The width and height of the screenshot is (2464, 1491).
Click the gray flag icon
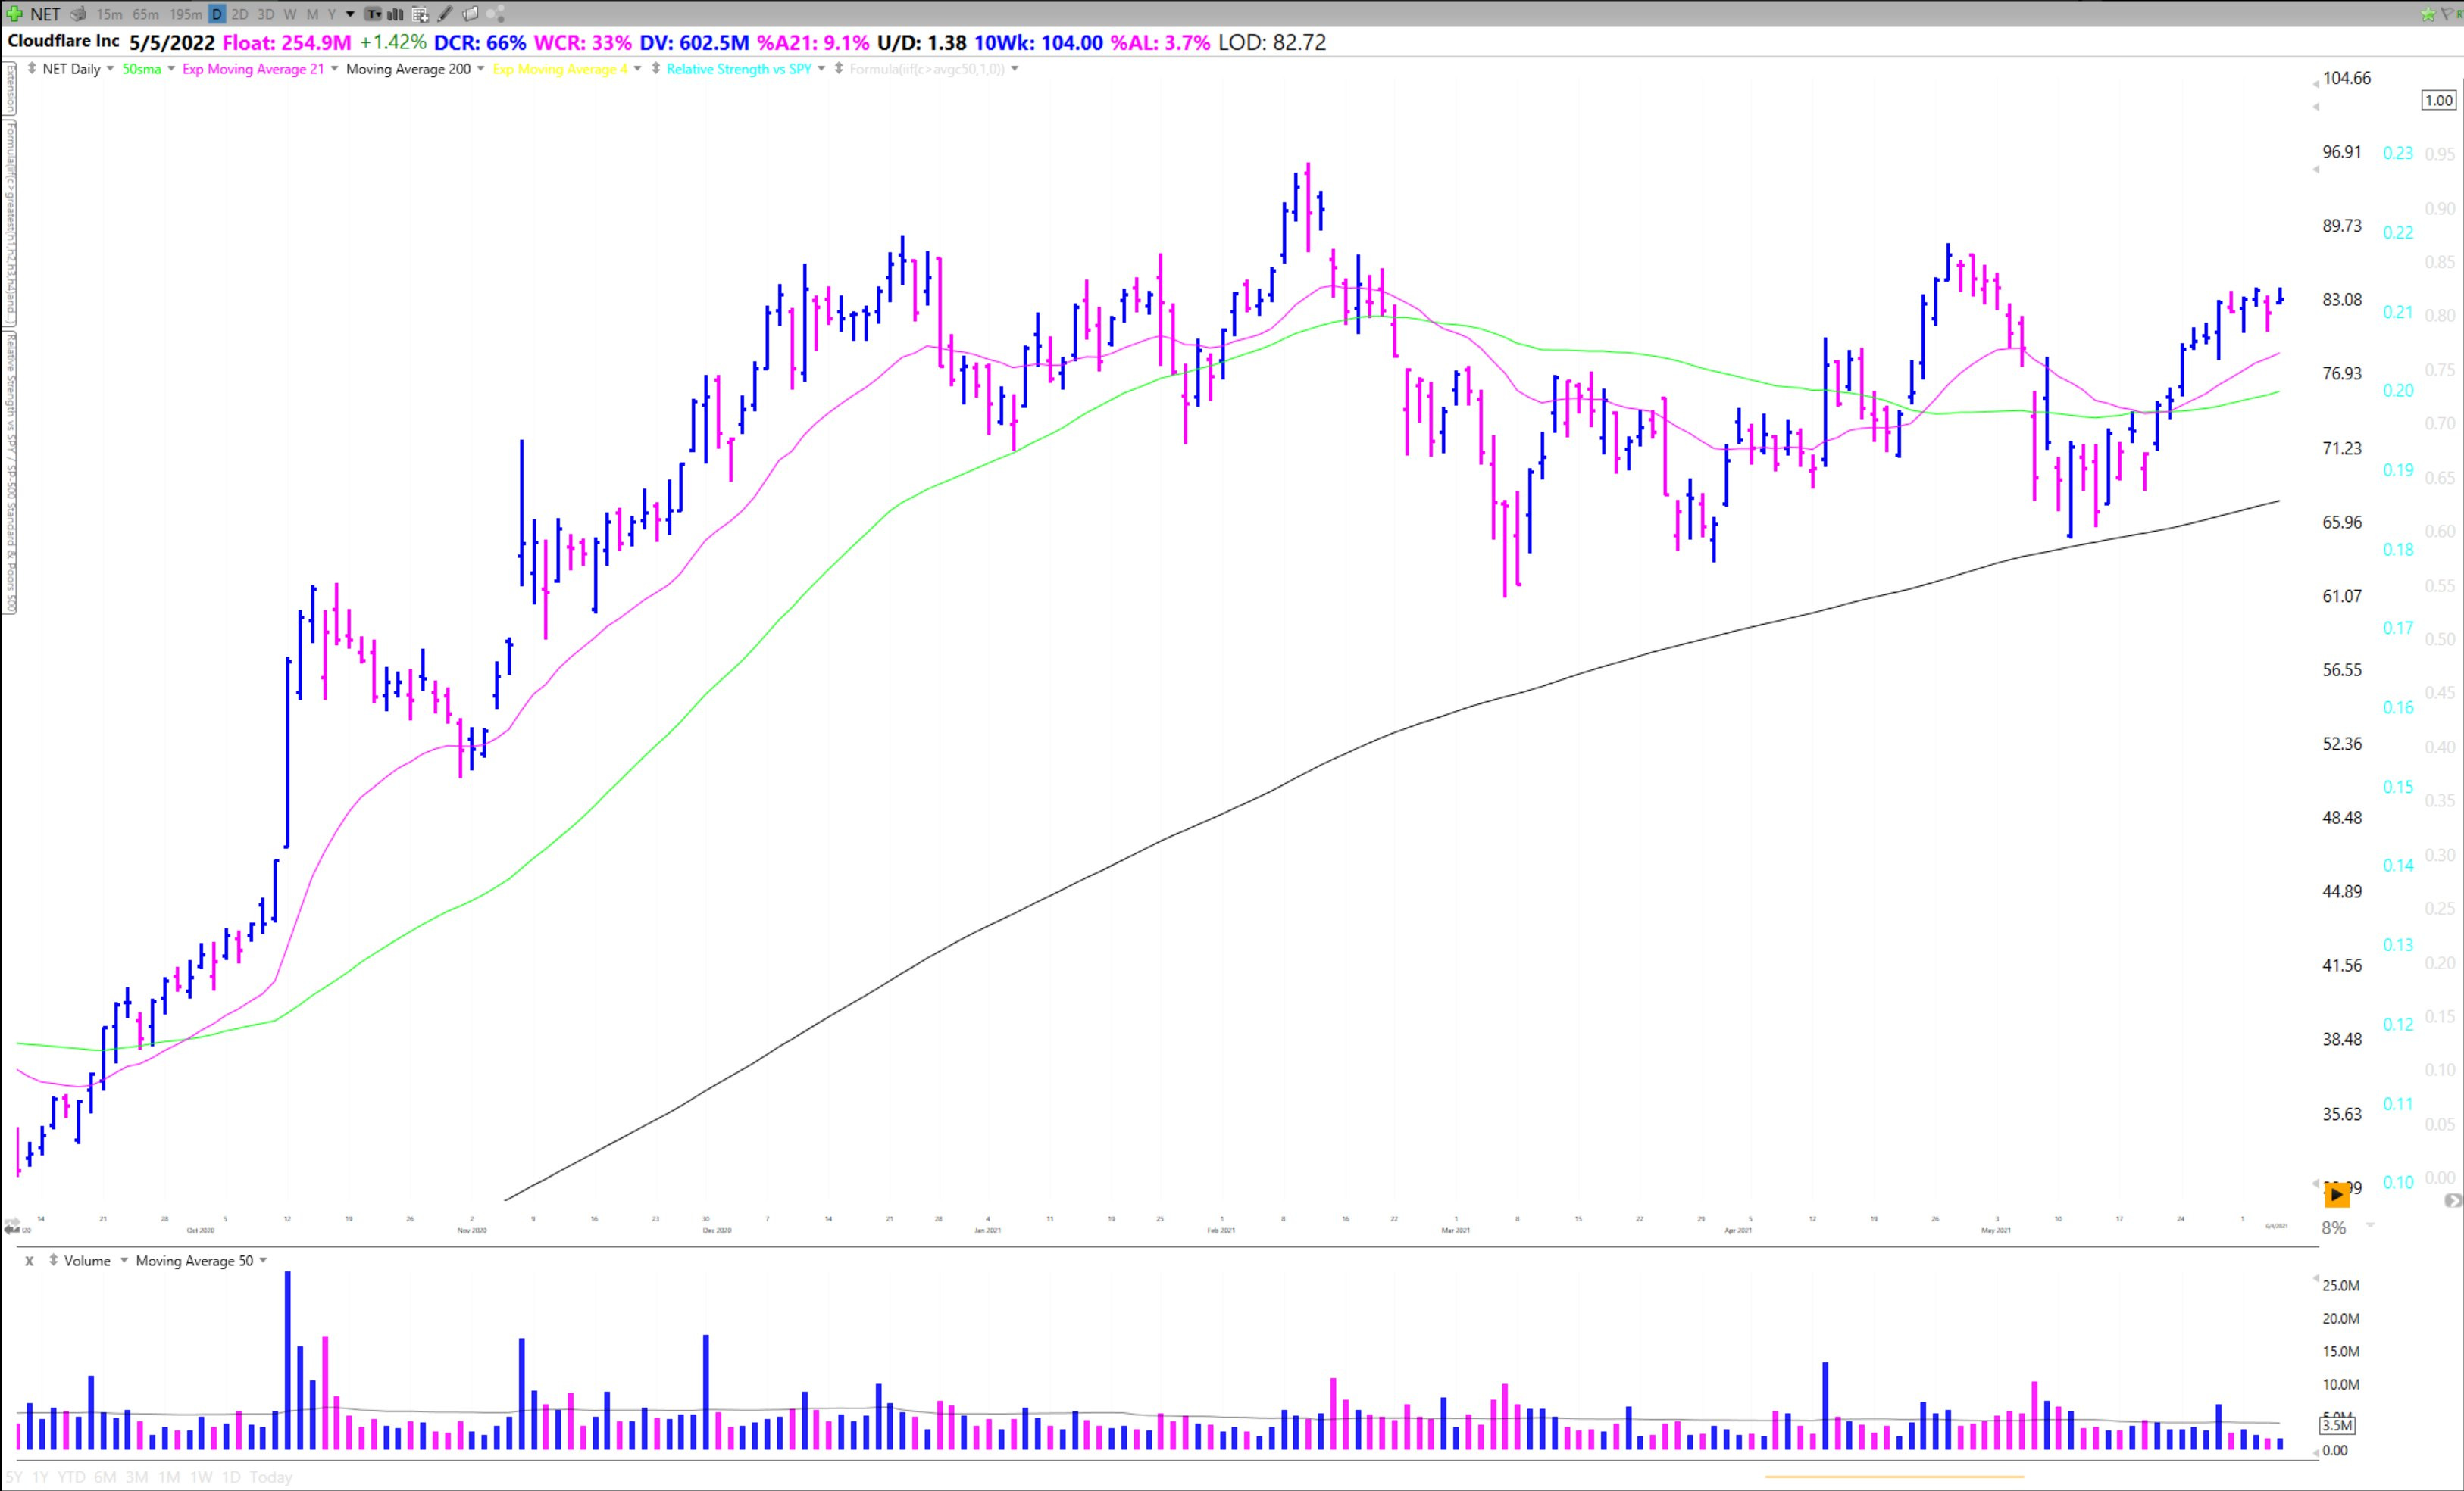pyautogui.click(x=2447, y=14)
